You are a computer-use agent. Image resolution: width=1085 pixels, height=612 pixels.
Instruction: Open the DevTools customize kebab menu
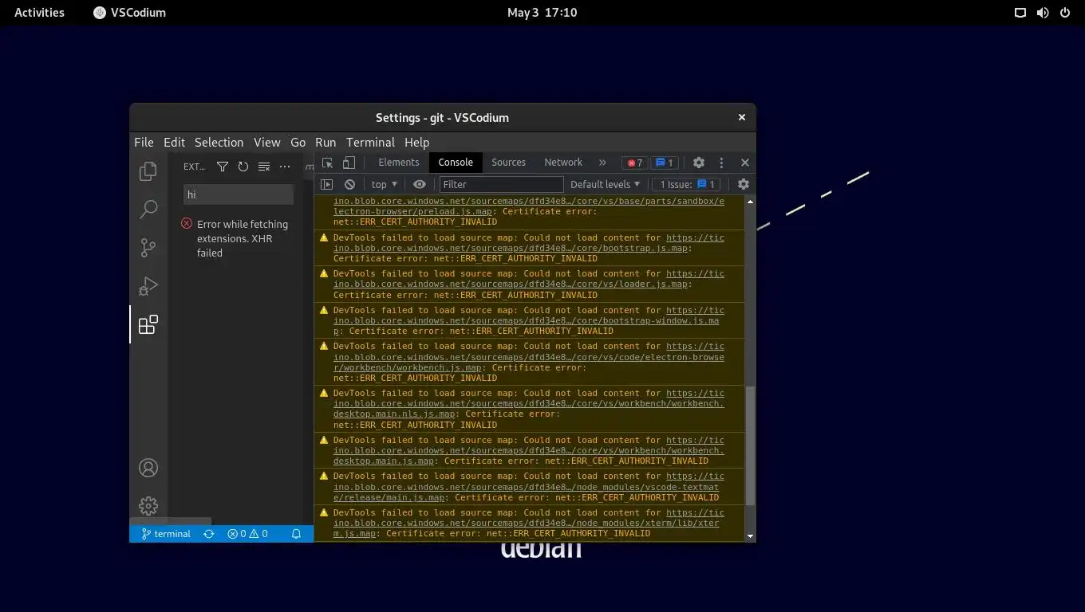click(x=721, y=163)
